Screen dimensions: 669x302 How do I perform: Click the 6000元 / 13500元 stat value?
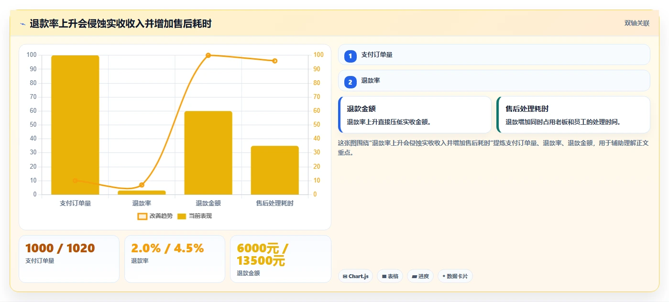263,255
